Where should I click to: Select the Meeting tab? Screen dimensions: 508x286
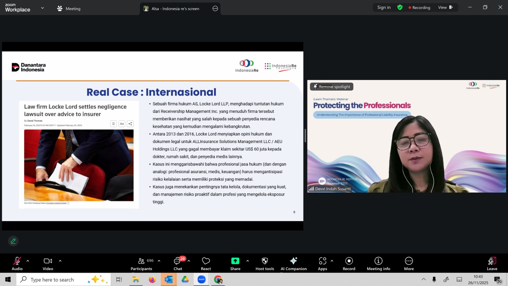click(69, 9)
